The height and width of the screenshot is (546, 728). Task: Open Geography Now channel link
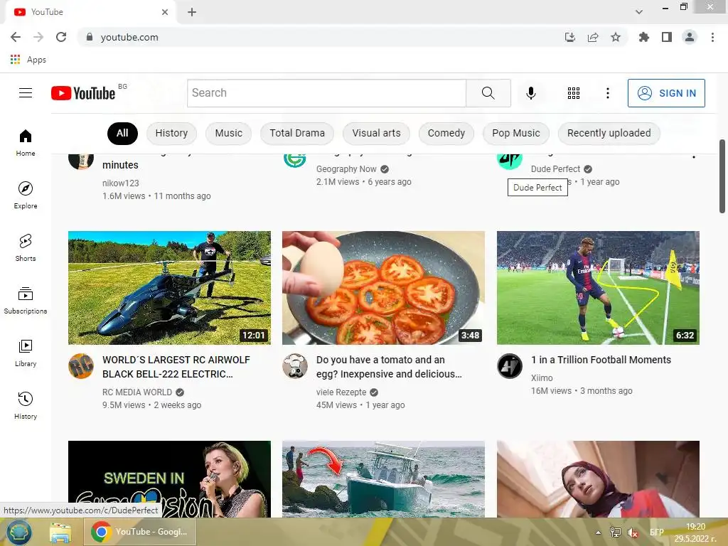point(346,169)
